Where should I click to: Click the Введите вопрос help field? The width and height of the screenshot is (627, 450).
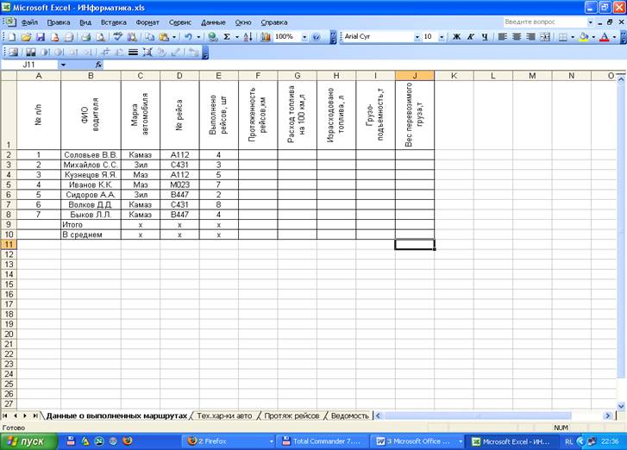pyautogui.click(x=542, y=21)
